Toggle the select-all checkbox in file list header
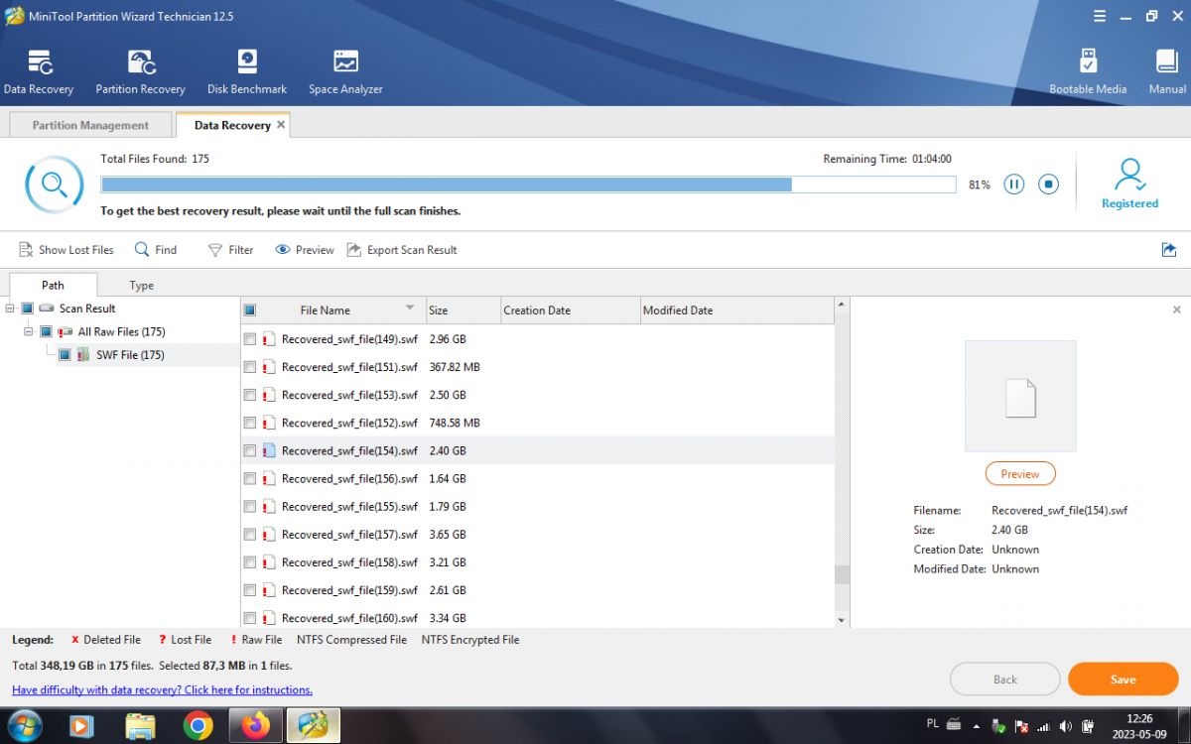 pyautogui.click(x=250, y=310)
